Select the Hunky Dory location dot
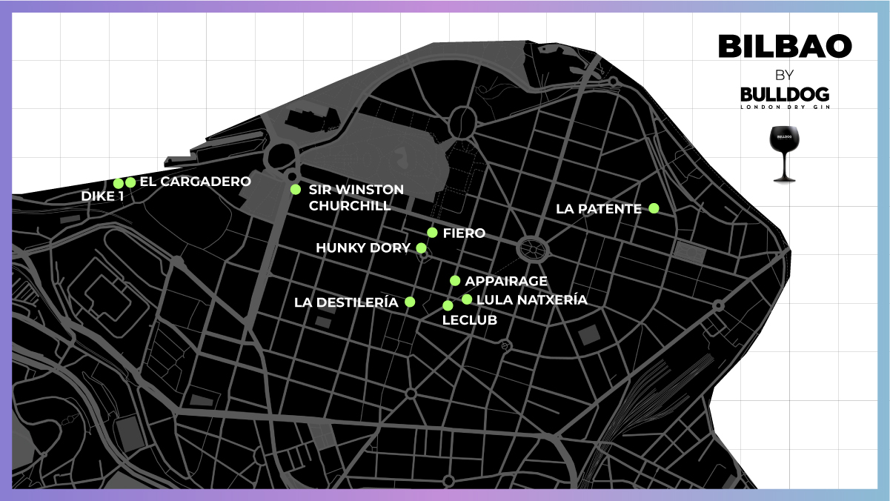 (421, 248)
